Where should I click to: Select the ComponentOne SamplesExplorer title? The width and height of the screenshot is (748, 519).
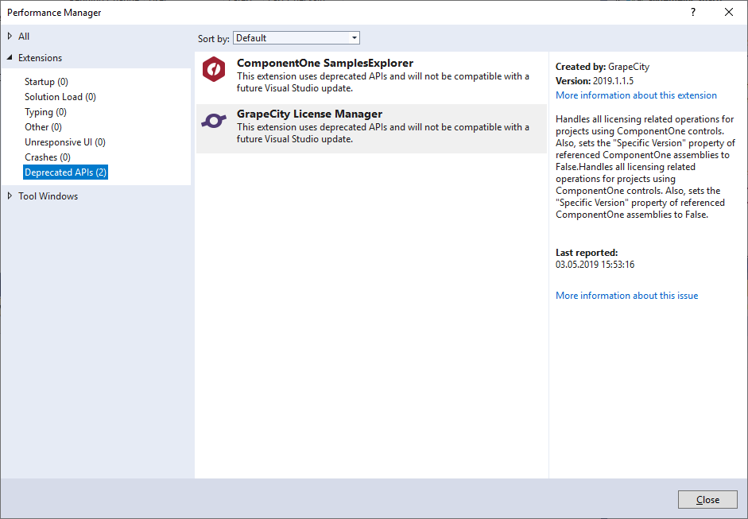(x=325, y=63)
